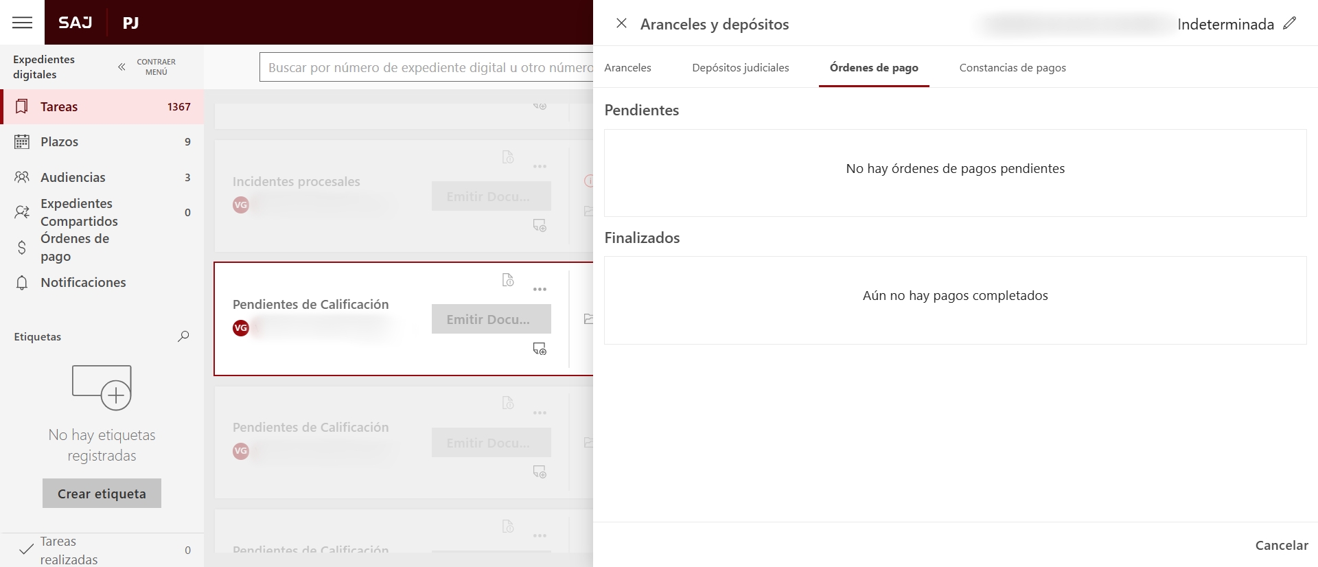Image resolution: width=1318 pixels, height=567 pixels.
Task: Click document clock icon on selected card
Action: click(x=508, y=280)
